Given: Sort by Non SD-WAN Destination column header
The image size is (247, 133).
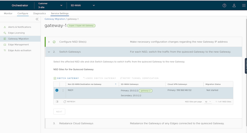Looking at the screenshot, I should pyautogui.click(x=85, y=84).
